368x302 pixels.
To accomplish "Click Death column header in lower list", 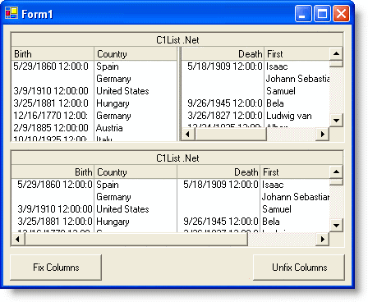I will click(x=218, y=172).
